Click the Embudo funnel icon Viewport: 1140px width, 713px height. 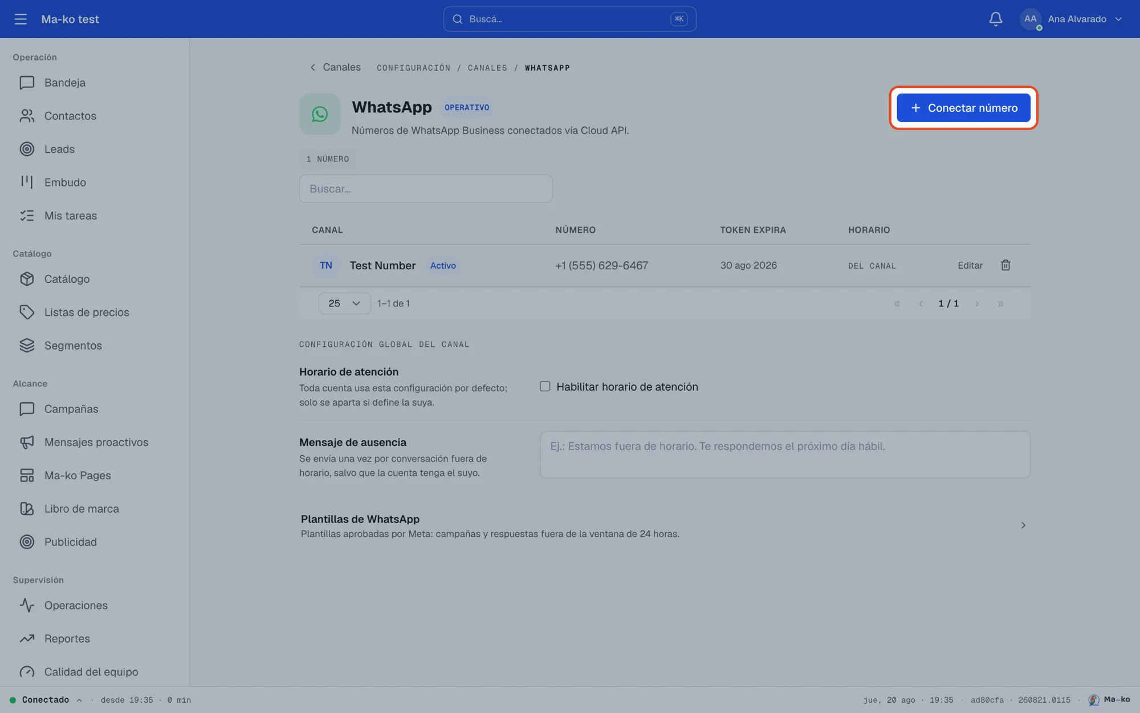pyautogui.click(x=27, y=182)
